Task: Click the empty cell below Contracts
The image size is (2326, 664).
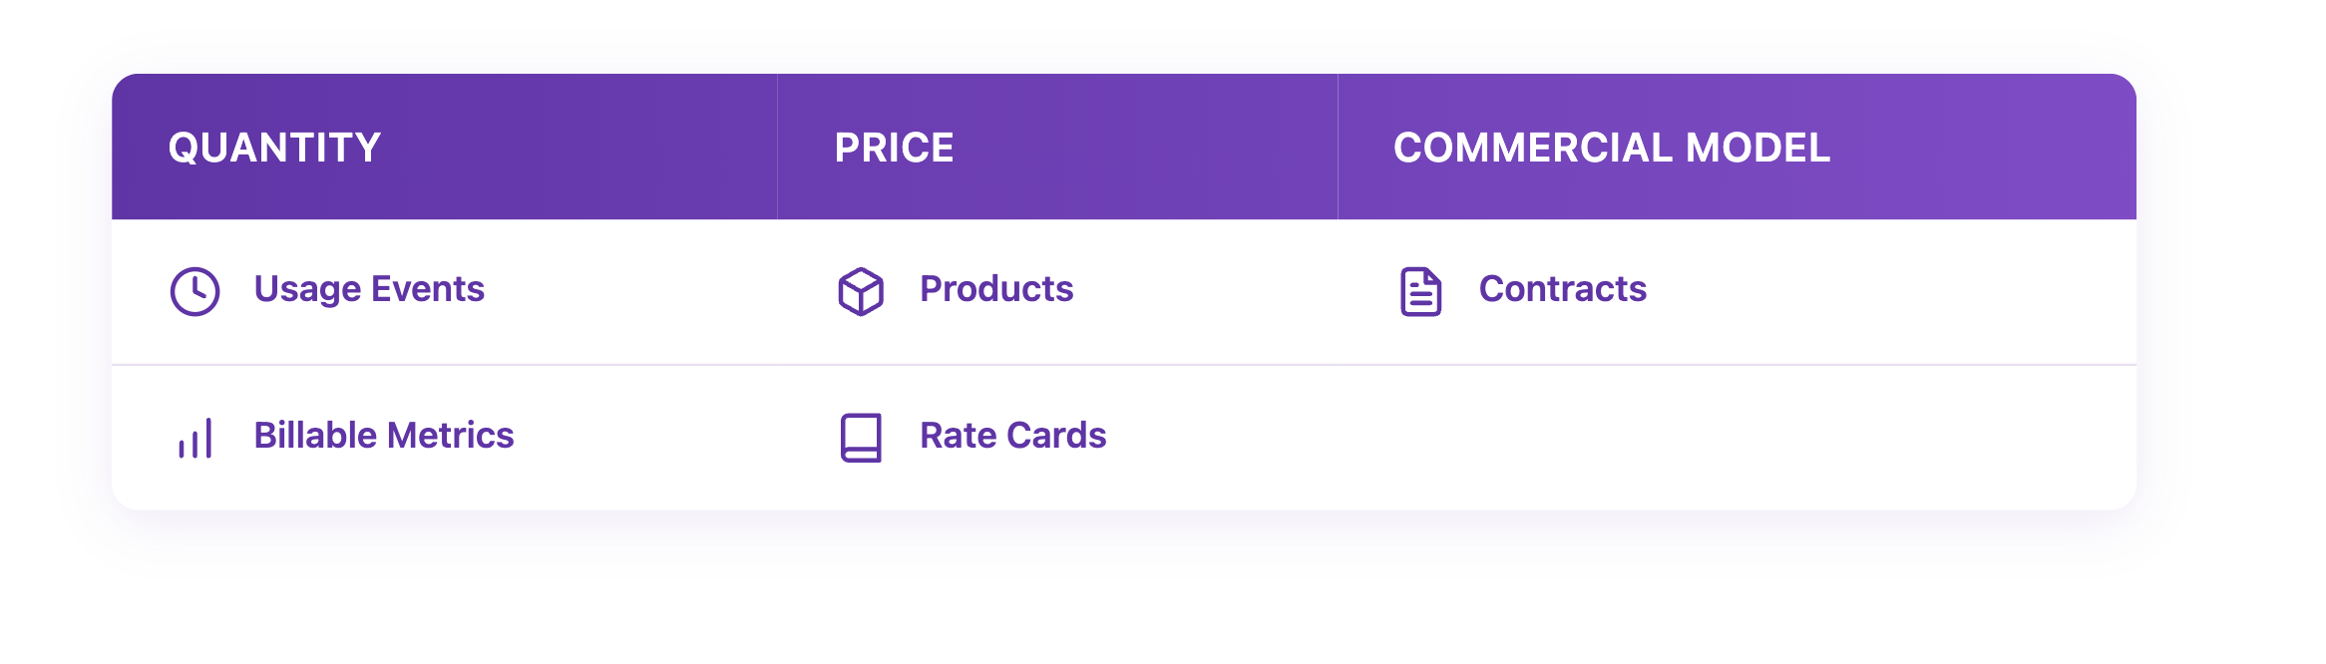Action: pyautogui.click(x=1736, y=438)
